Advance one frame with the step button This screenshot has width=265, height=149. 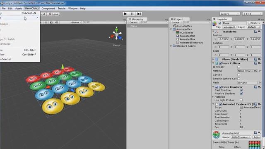[x=139, y=14]
